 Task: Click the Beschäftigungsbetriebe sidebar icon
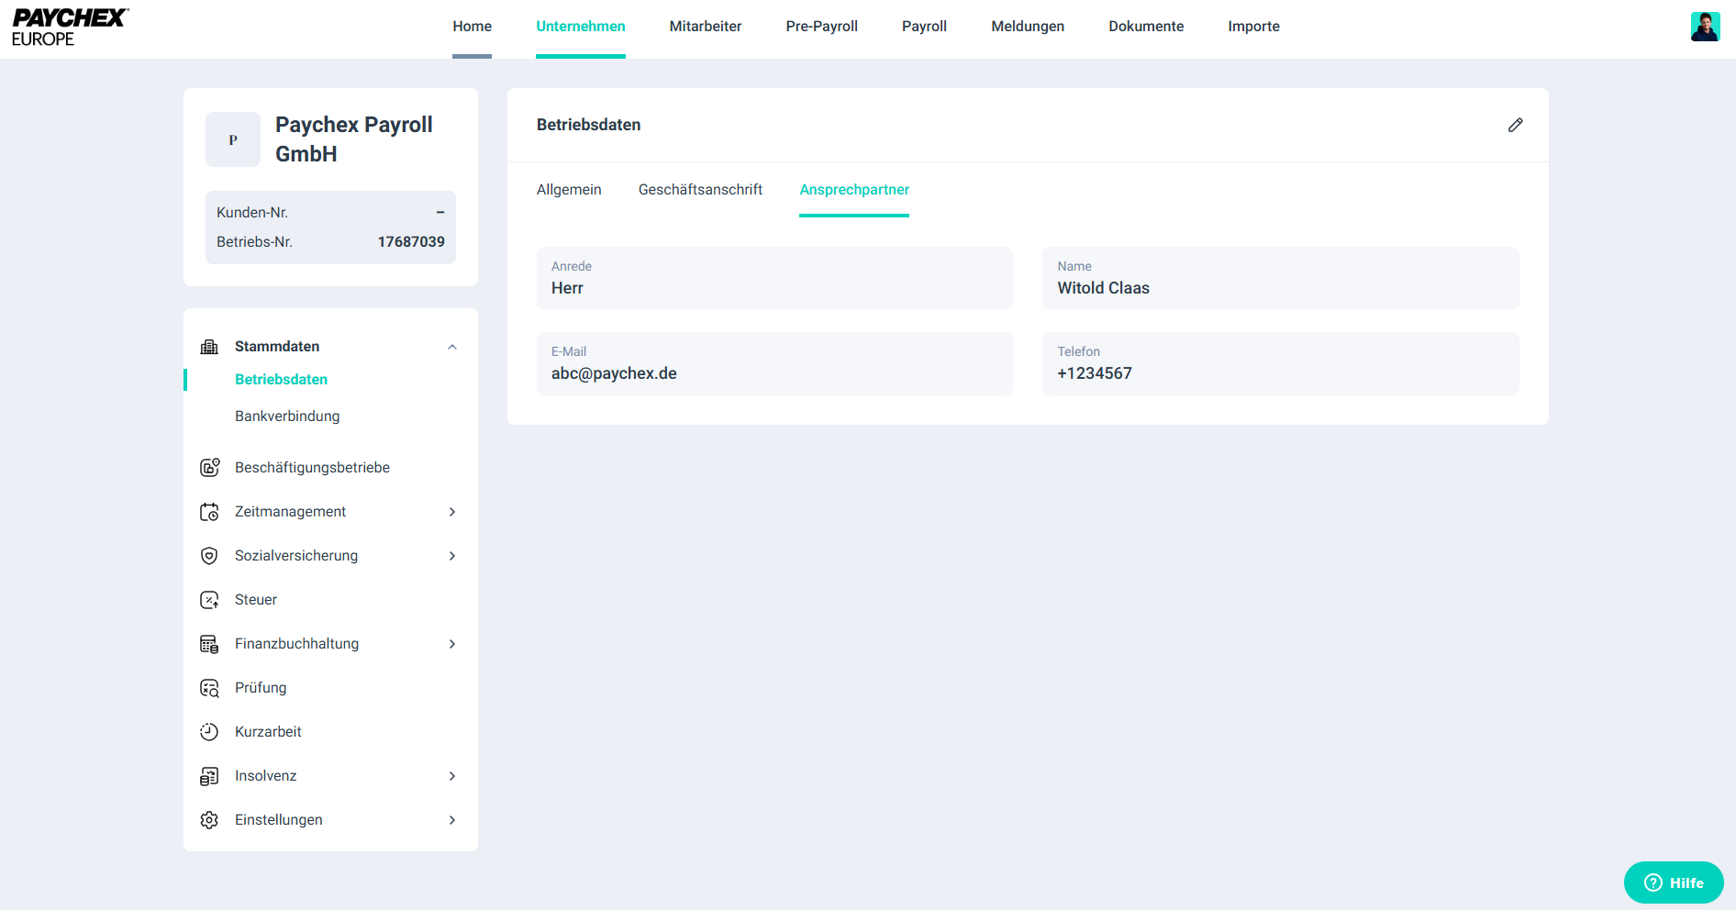pos(209,468)
